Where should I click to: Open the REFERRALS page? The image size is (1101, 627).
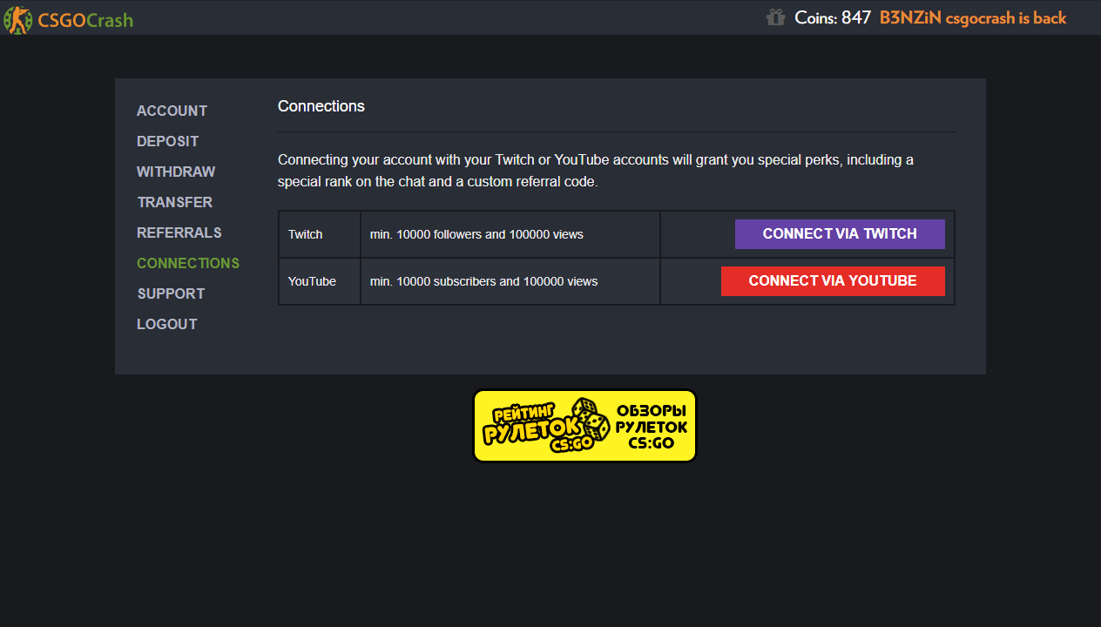(x=179, y=233)
